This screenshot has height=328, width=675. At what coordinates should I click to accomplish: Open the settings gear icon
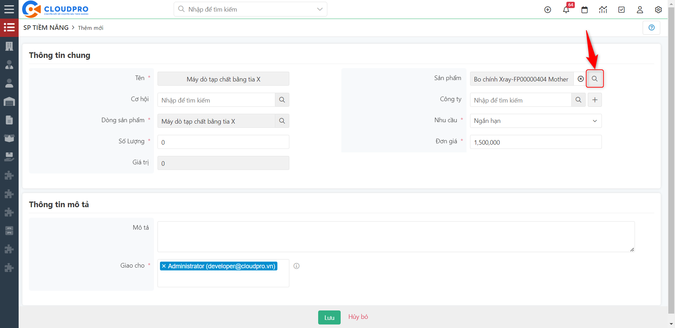[658, 10]
